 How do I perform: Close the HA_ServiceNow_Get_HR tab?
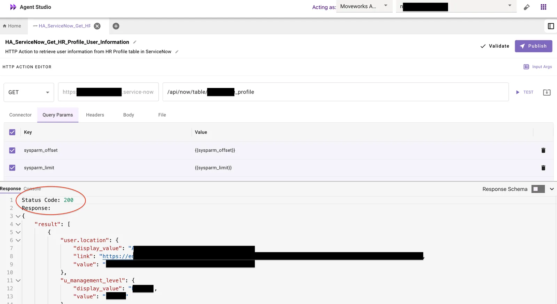pyautogui.click(x=97, y=26)
